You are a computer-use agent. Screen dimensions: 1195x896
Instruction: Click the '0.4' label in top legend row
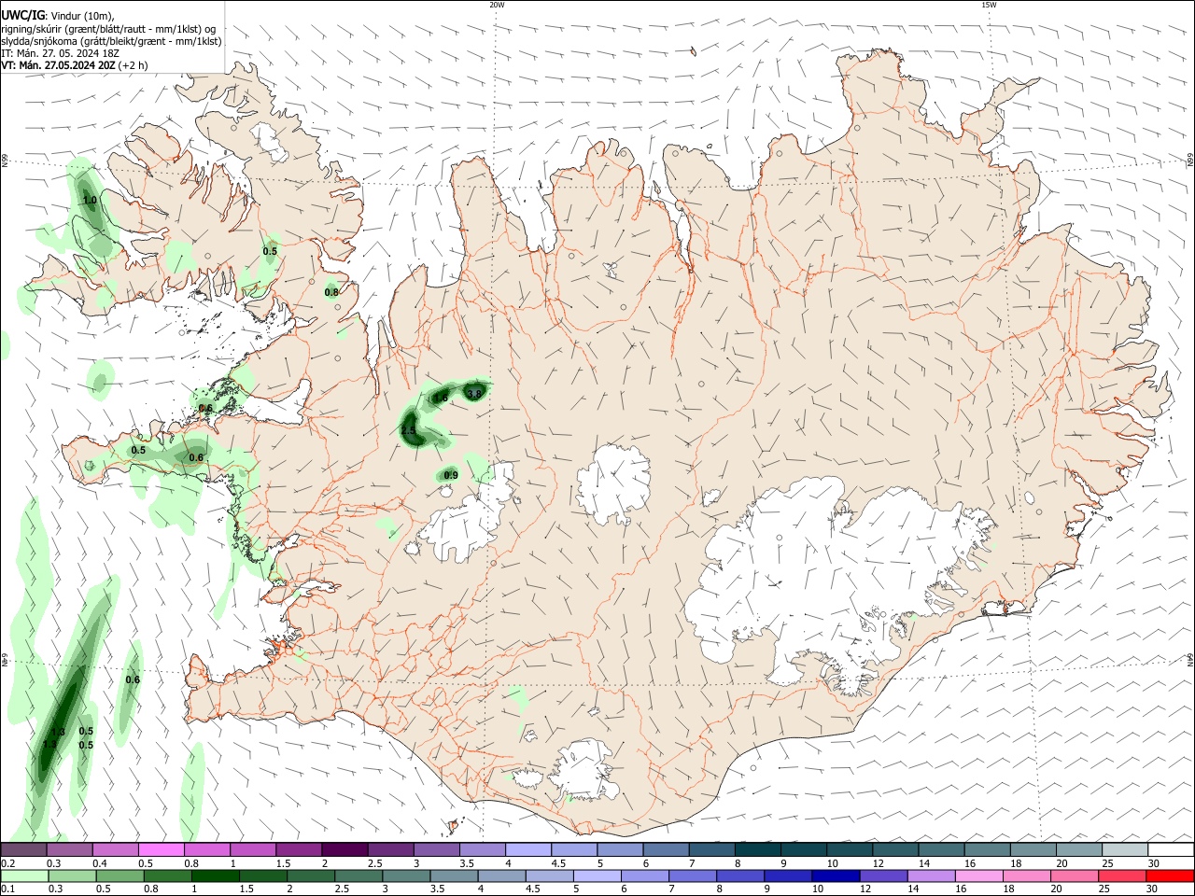tap(99, 863)
